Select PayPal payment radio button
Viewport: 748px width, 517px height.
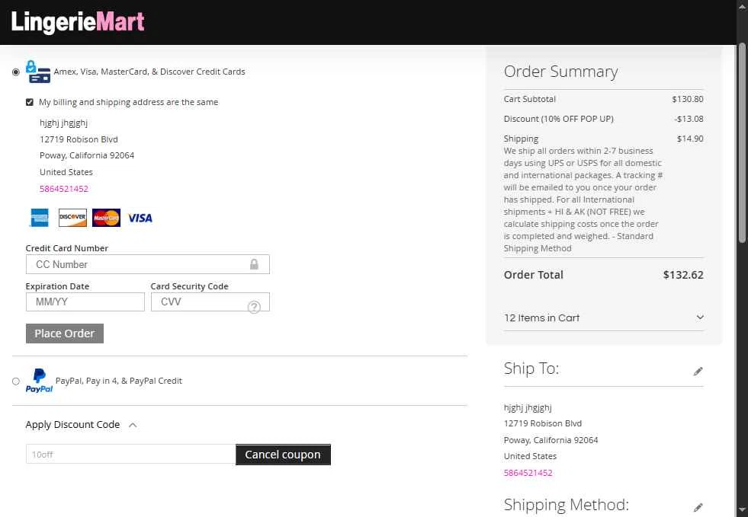16,381
